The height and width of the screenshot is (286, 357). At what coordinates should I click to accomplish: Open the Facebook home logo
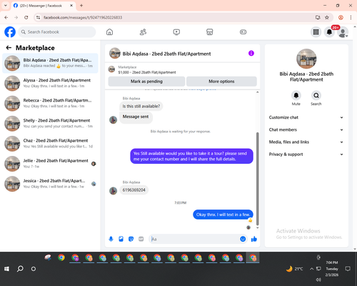click(x=10, y=32)
